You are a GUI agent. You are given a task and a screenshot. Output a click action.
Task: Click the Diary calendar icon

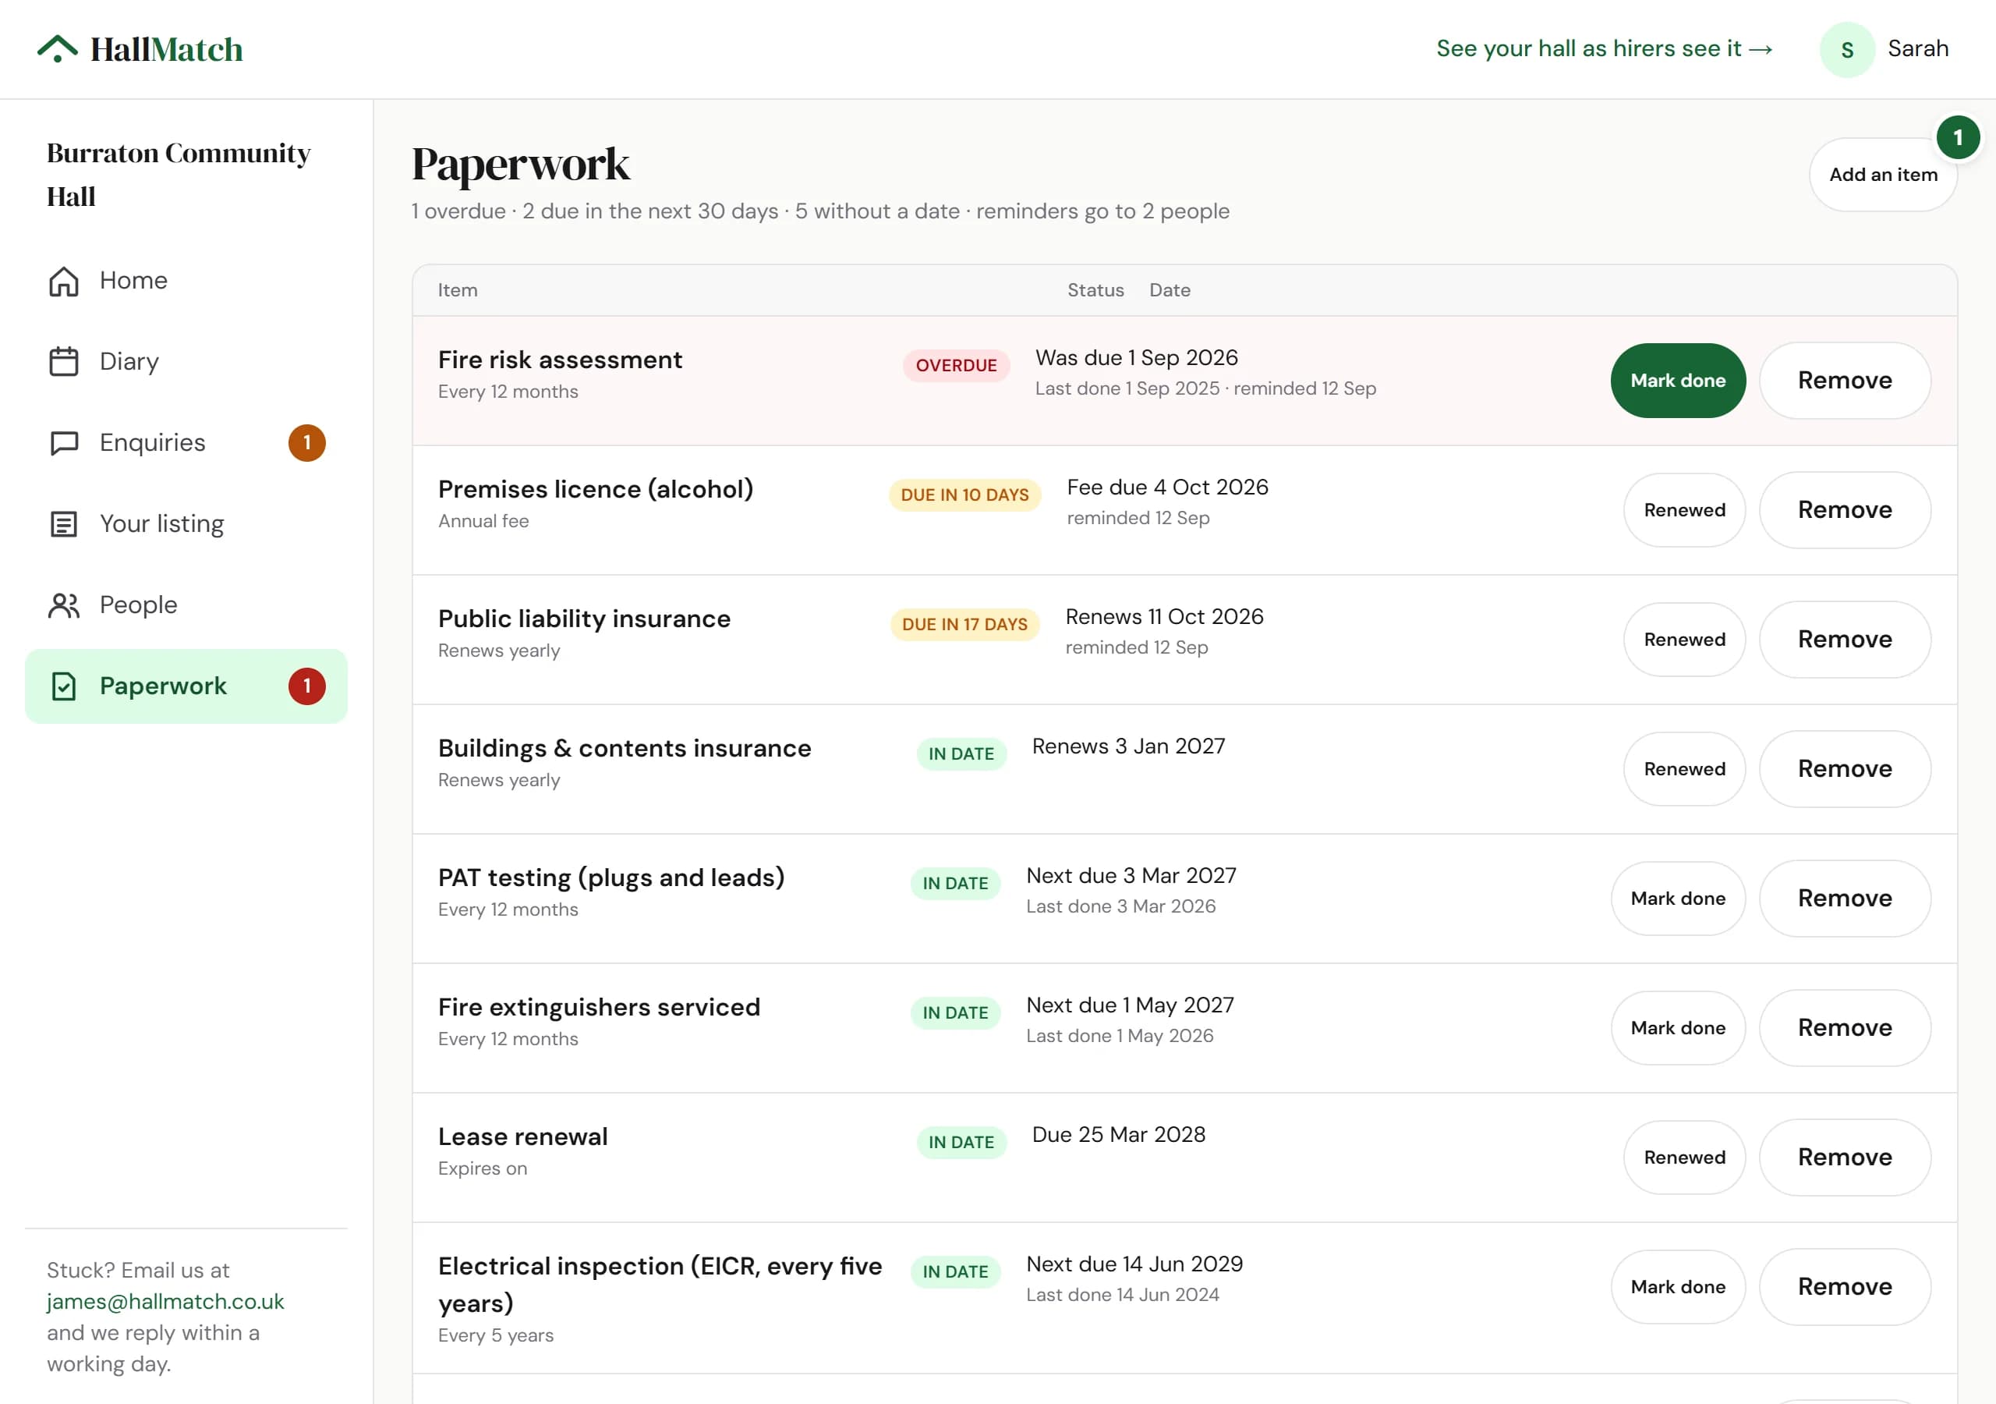(63, 362)
